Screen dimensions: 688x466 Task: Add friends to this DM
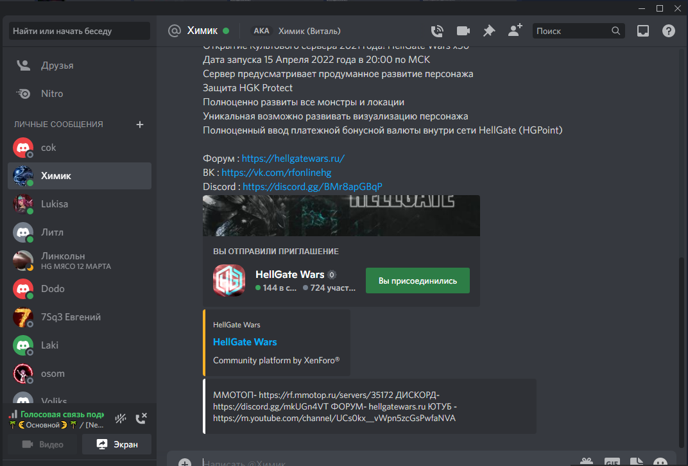point(515,30)
